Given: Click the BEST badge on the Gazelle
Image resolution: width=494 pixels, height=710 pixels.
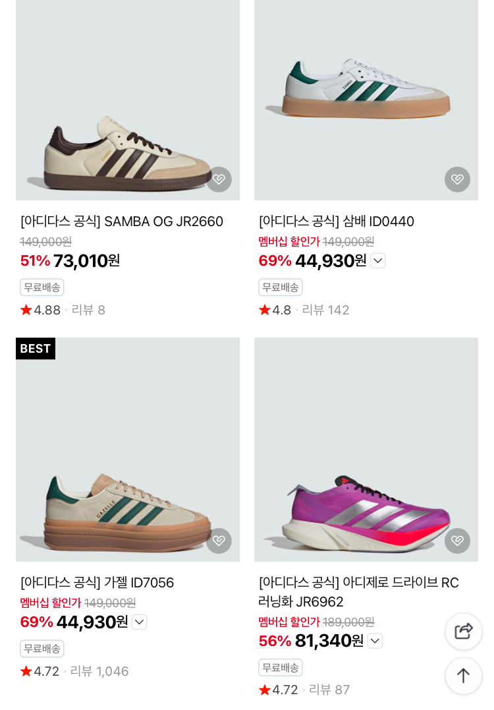Looking at the screenshot, I should (x=36, y=348).
